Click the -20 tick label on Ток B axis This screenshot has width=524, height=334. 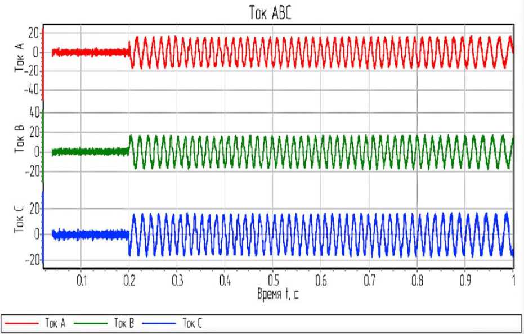tap(32, 171)
